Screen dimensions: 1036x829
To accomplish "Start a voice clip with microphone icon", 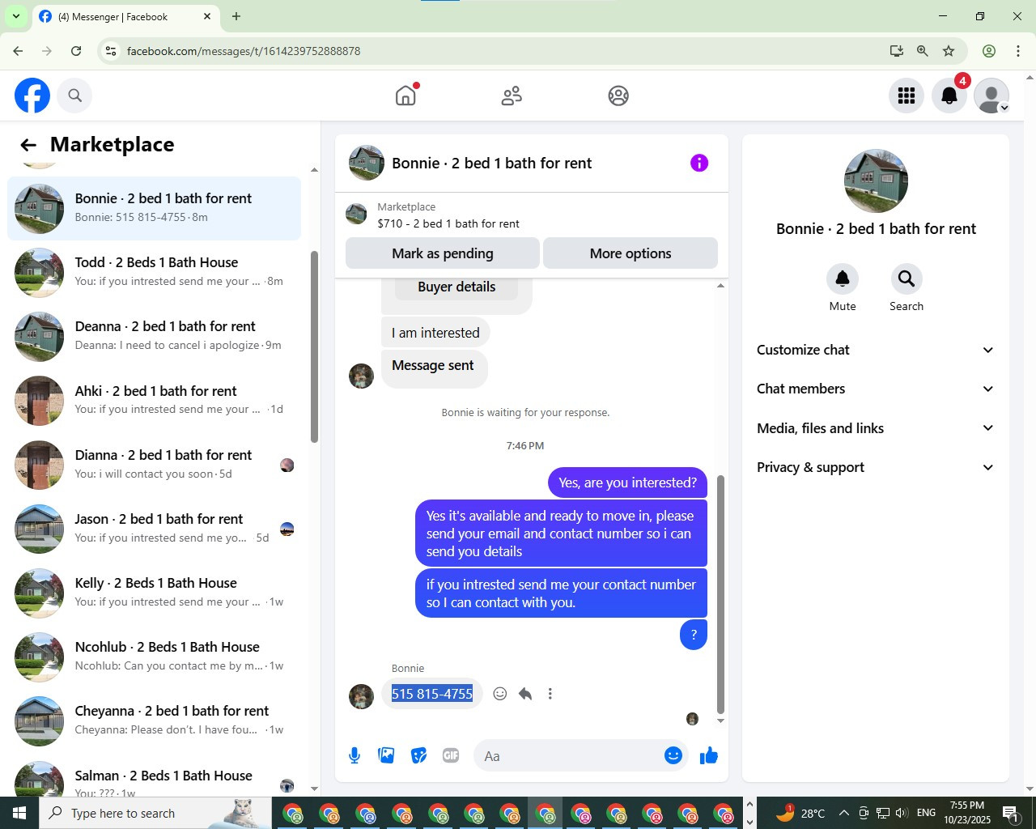I will [355, 755].
